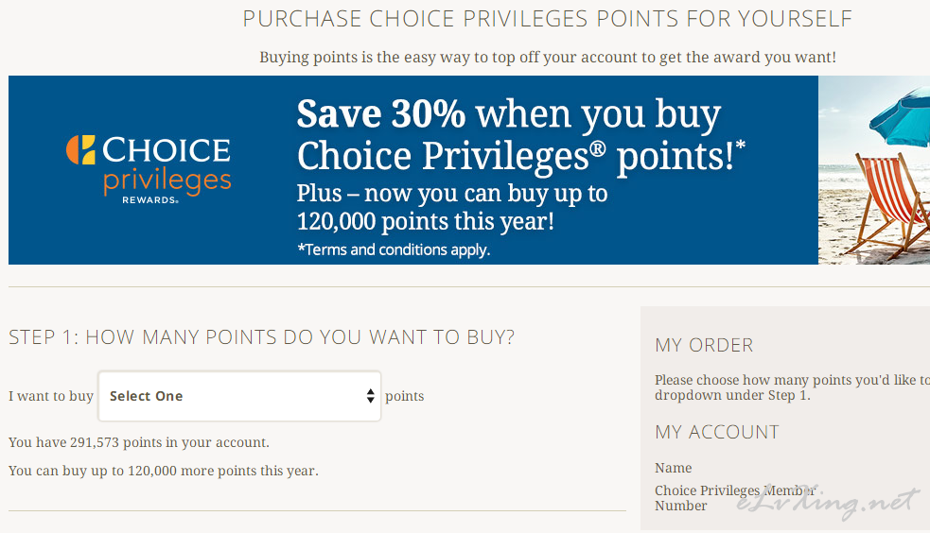Click the 'I want to buy' label
Image resolution: width=930 pixels, height=533 pixels.
coord(51,396)
